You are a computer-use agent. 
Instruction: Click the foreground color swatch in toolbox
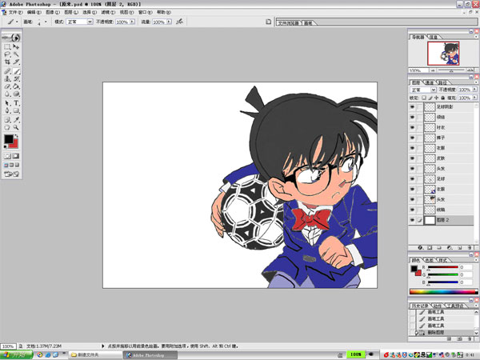[x=8, y=139]
